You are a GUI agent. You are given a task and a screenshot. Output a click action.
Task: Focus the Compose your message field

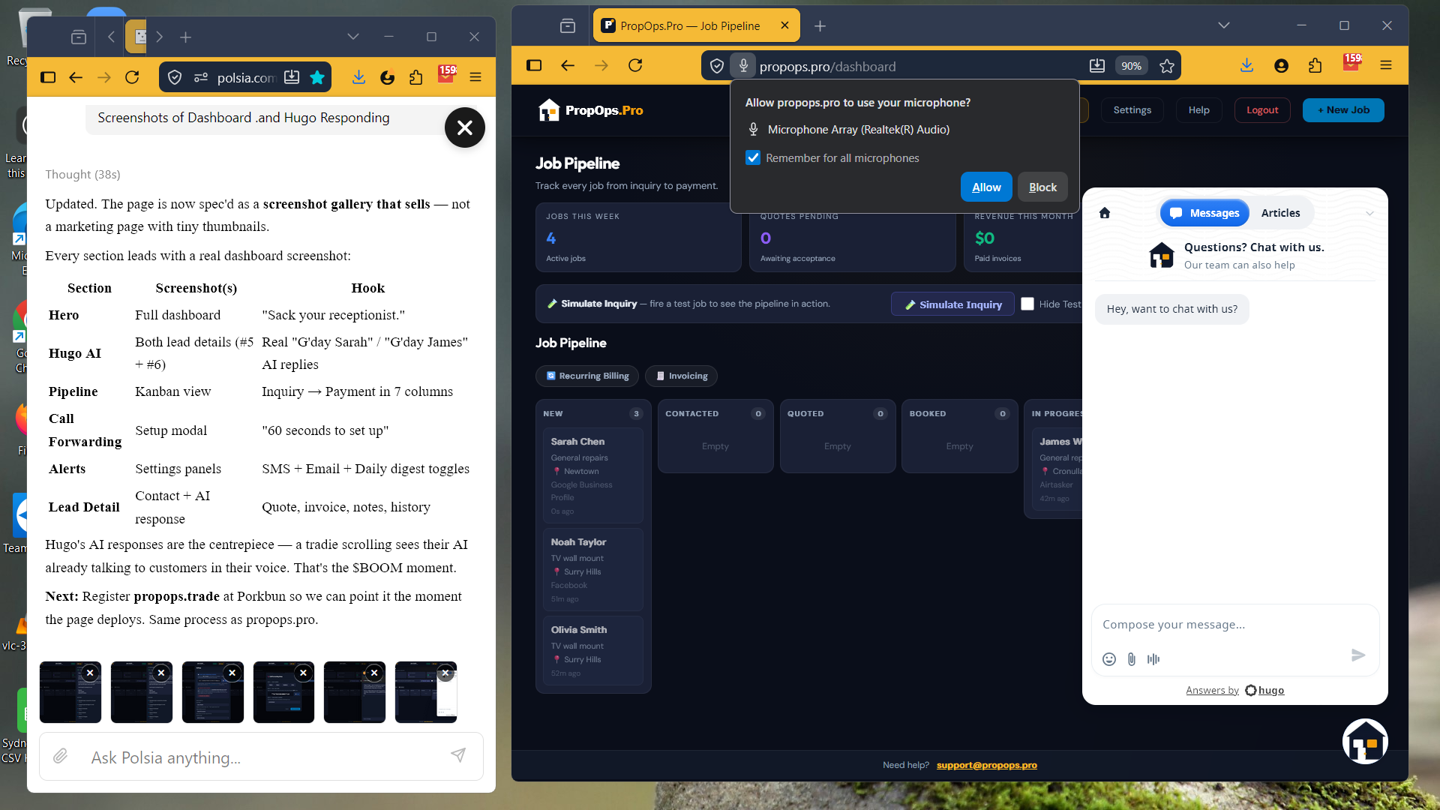tap(1234, 625)
